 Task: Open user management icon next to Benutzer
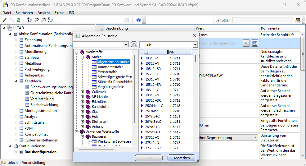click(298, 20)
